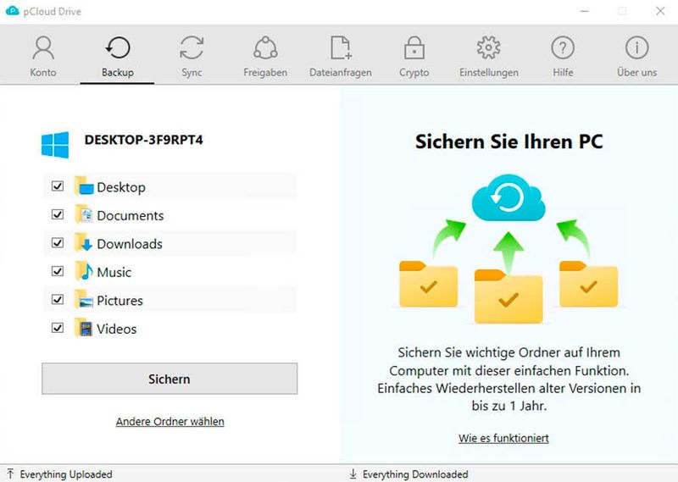Click the pCloud logo in title bar
The height and width of the screenshot is (482, 678).
12,11
